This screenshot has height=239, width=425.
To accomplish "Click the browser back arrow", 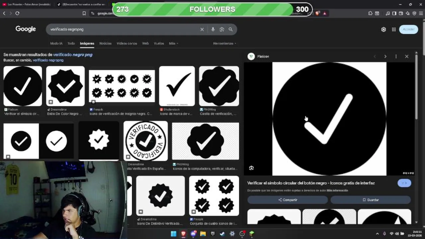I will pos(4,13).
